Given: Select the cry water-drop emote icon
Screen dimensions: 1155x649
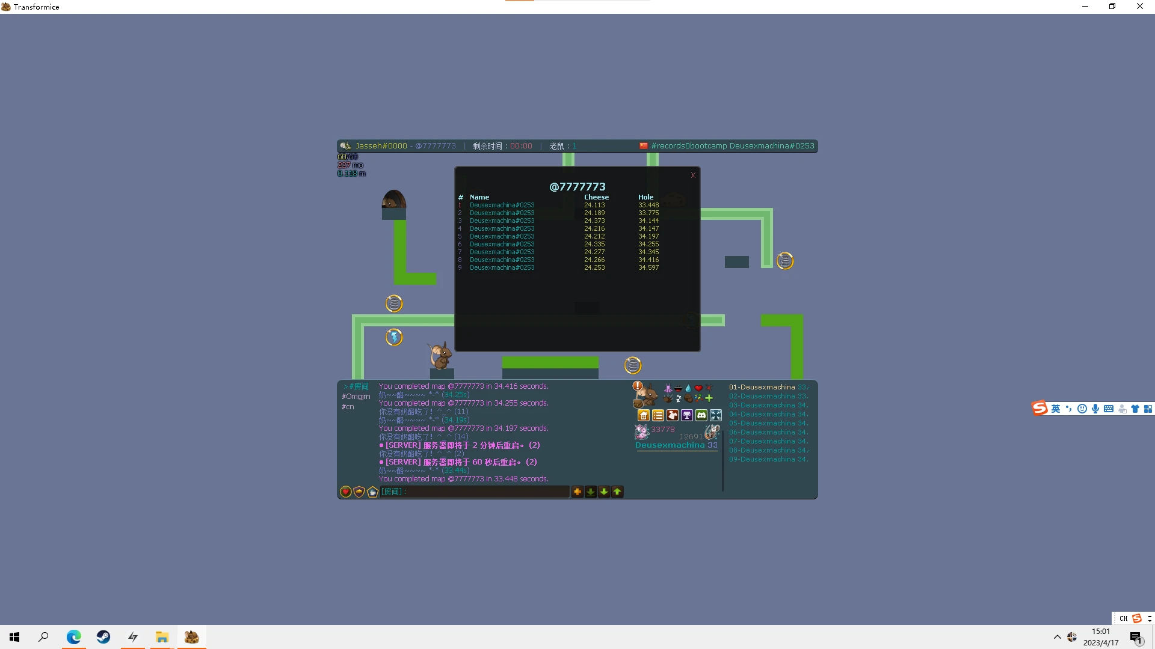Looking at the screenshot, I should pos(688,388).
